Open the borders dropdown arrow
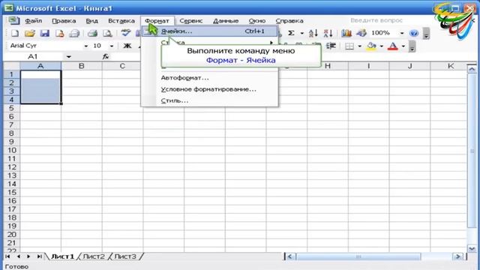The height and width of the screenshot is (270, 480). pos(360,46)
